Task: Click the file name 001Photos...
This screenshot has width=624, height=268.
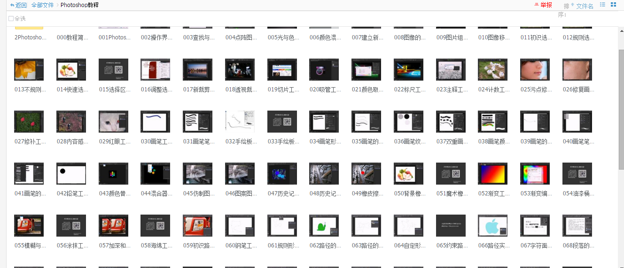Action: 115,37
